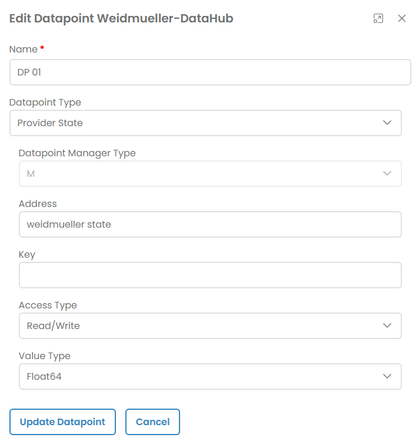Focus the empty Key input field

(210, 275)
